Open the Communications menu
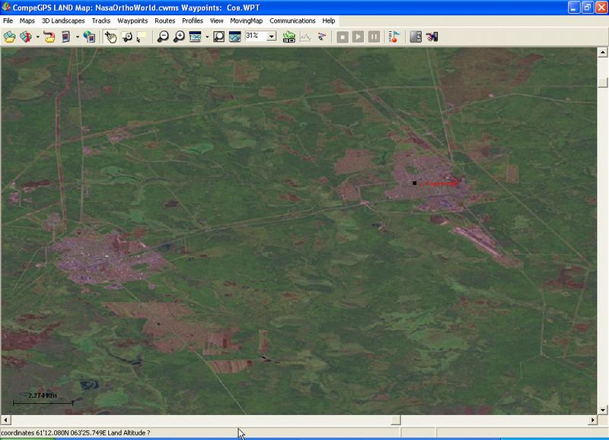 coord(292,21)
